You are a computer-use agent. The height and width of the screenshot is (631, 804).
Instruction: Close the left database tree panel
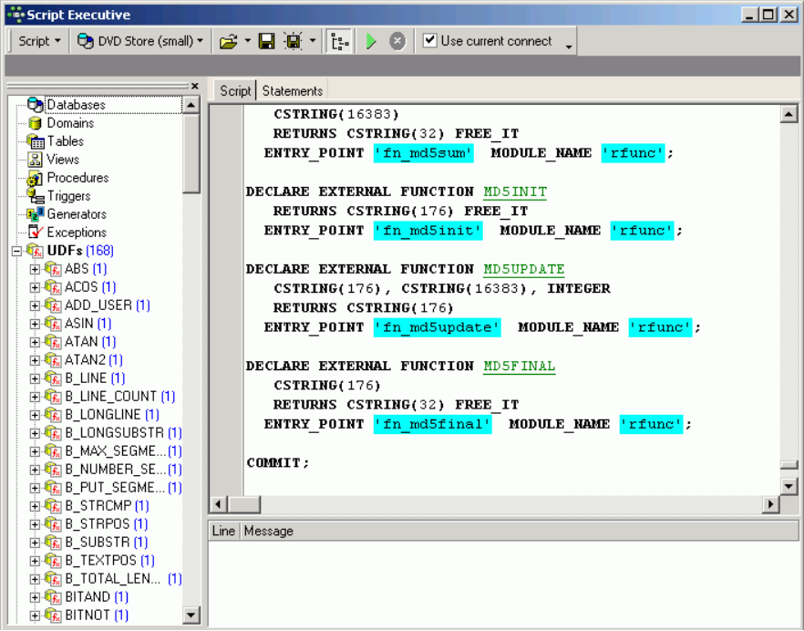(194, 86)
